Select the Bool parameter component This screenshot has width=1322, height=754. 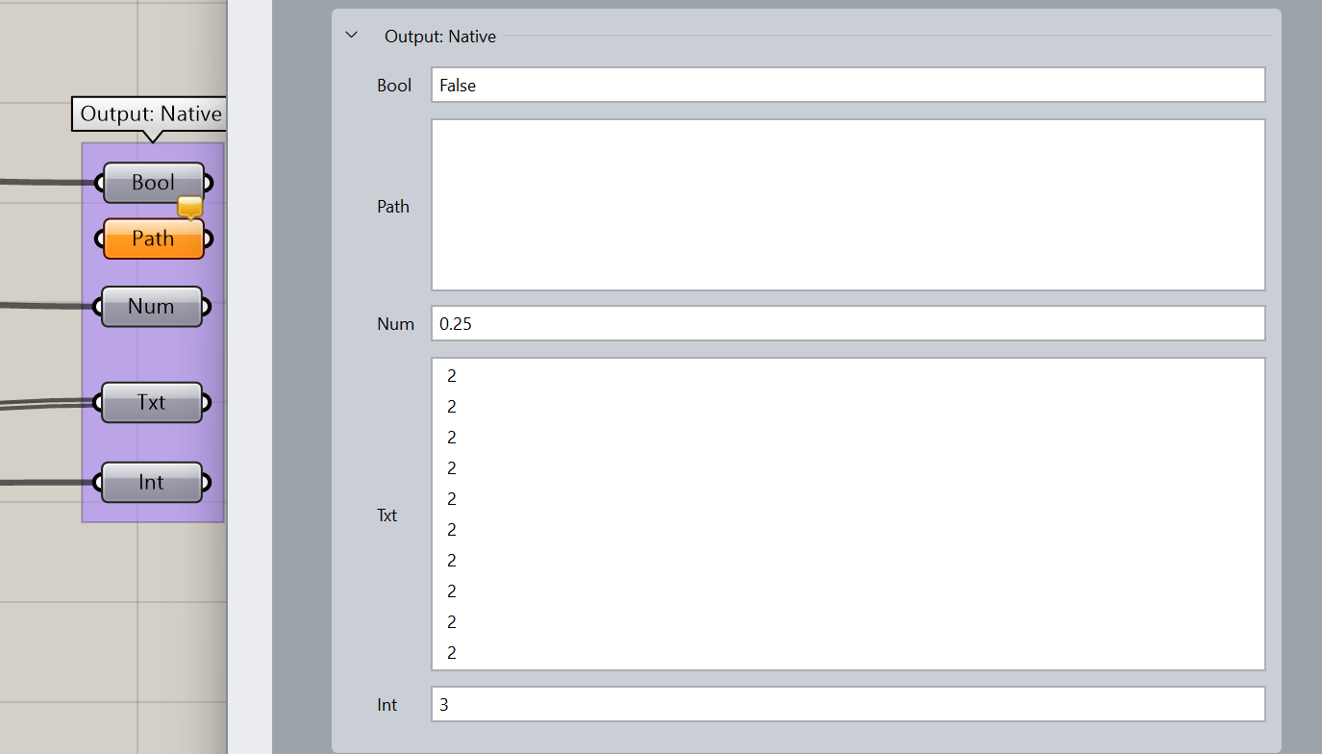tap(154, 183)
